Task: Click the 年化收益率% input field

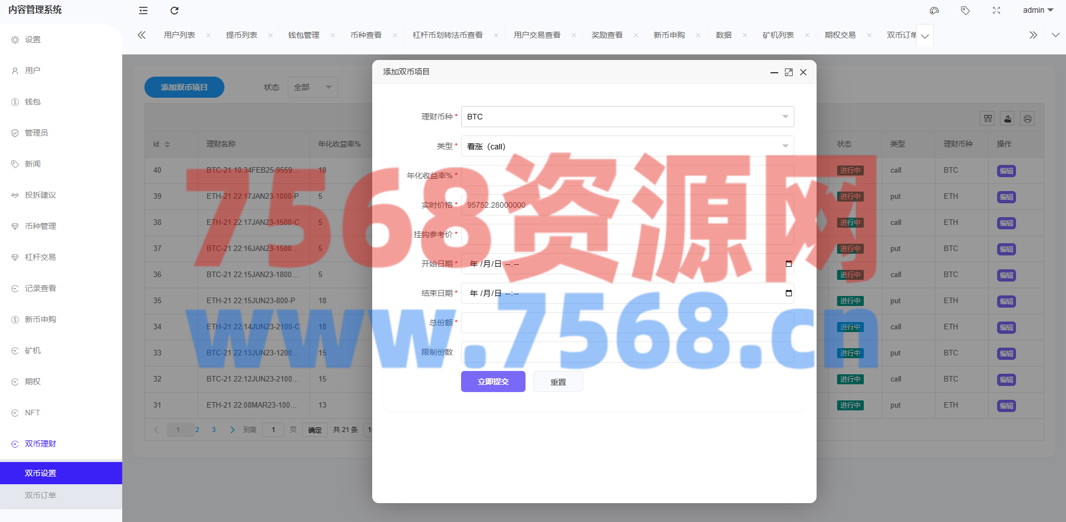Action: pyautogui.click(x=627, y=175)
